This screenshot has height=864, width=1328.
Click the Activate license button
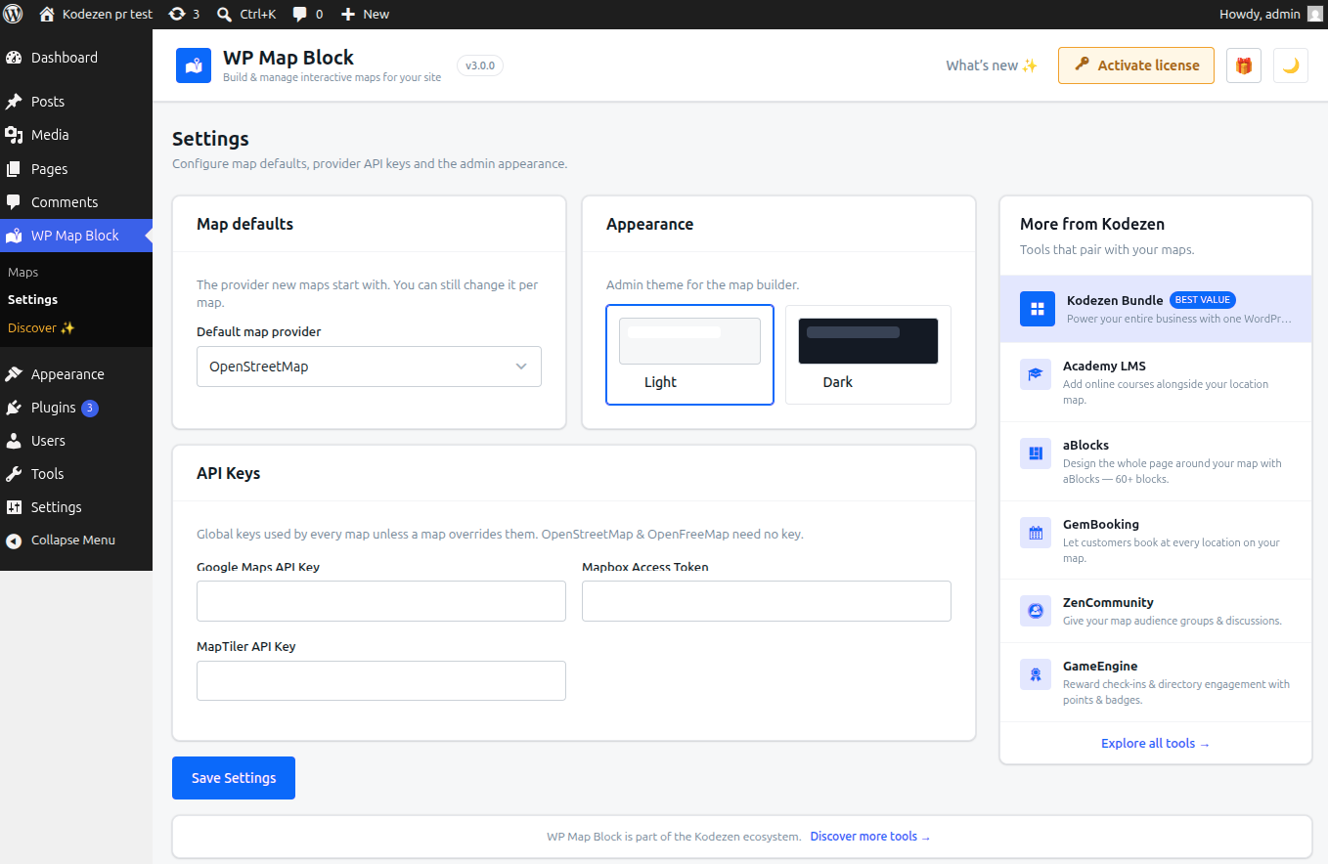[x=1136, y=65]
